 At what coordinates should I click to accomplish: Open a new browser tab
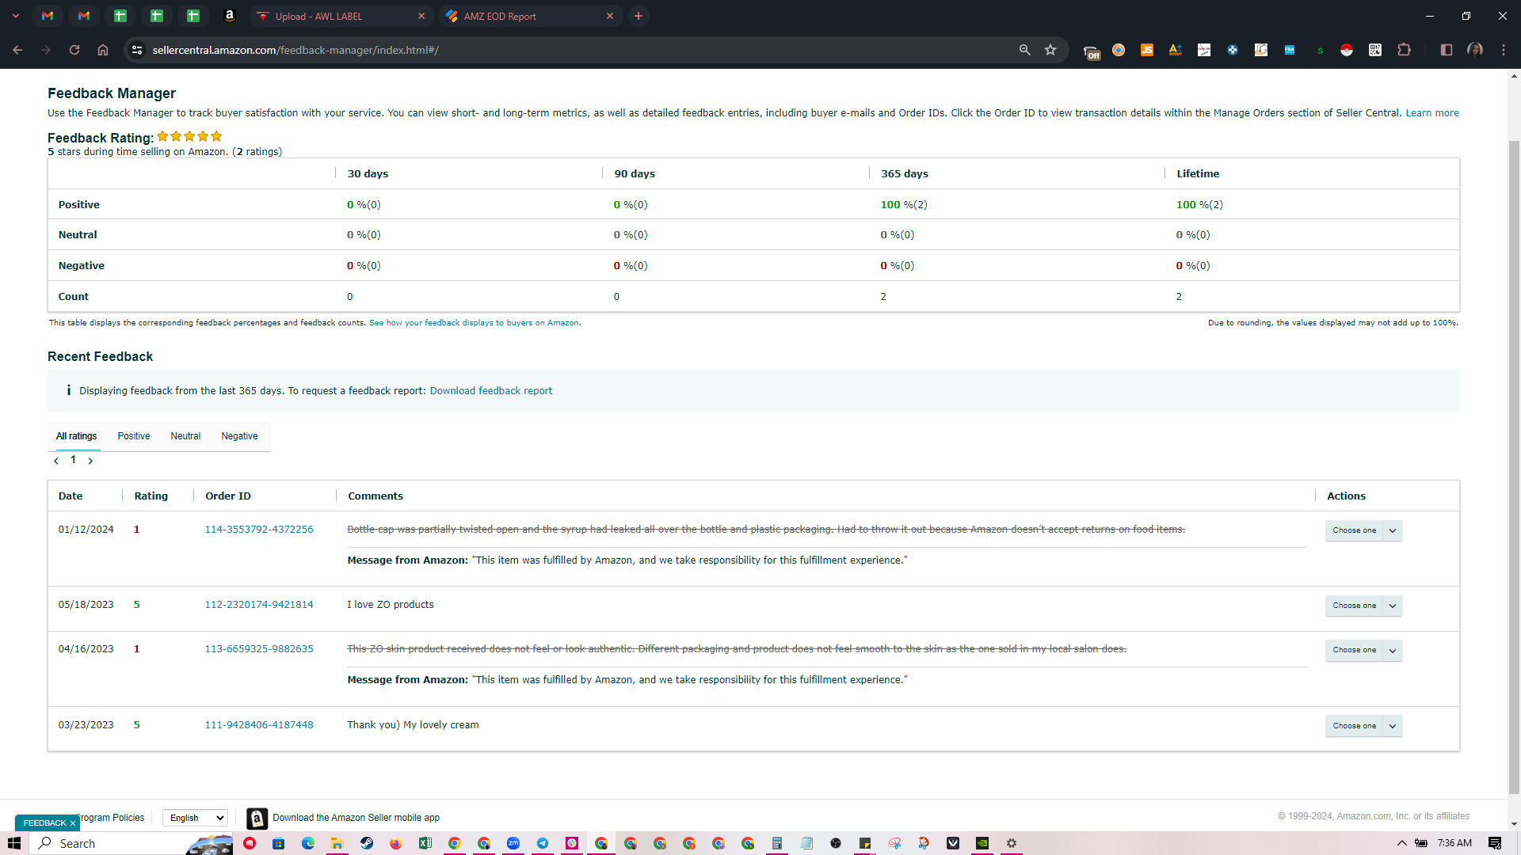click(639, 16)
